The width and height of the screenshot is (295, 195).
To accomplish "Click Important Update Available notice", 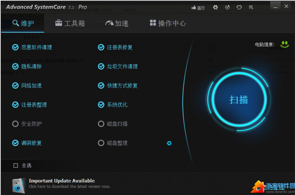I will (x=62, y=181).
